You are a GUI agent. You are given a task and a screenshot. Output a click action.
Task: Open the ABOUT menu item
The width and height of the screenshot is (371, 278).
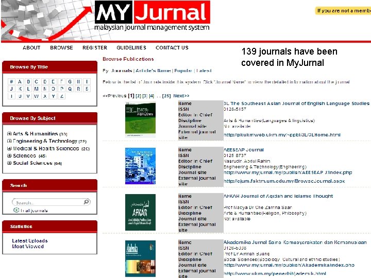click(31, 48)
